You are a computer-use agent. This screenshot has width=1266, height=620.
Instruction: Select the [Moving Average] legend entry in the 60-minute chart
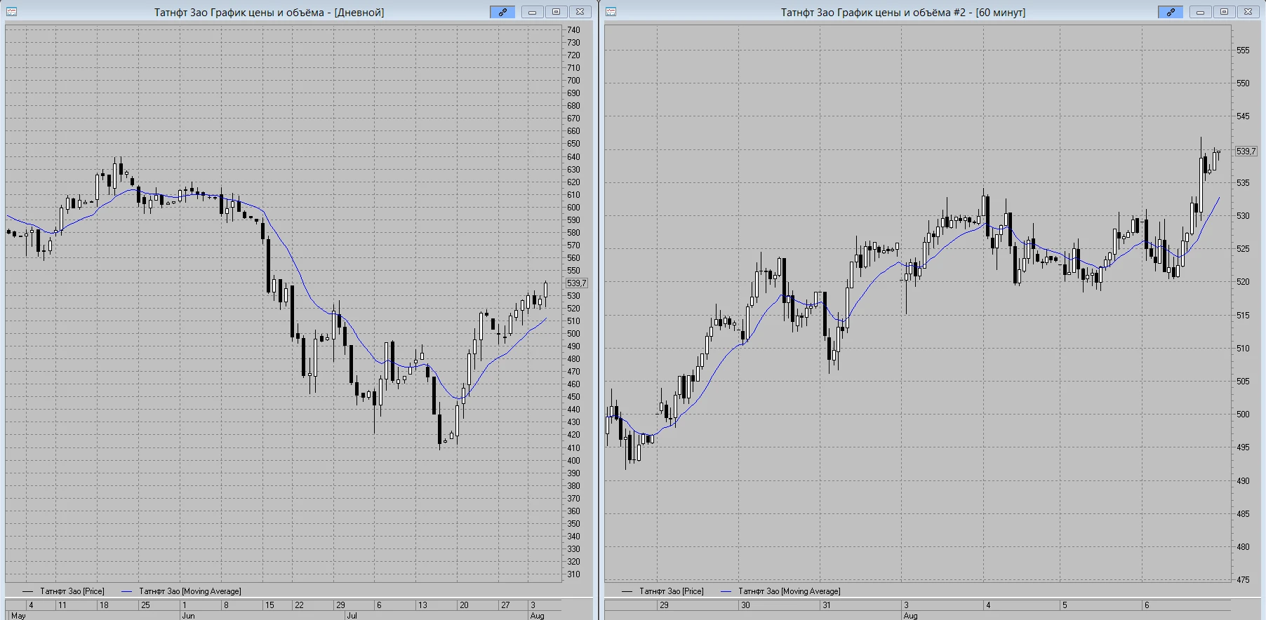coord(781,591)
